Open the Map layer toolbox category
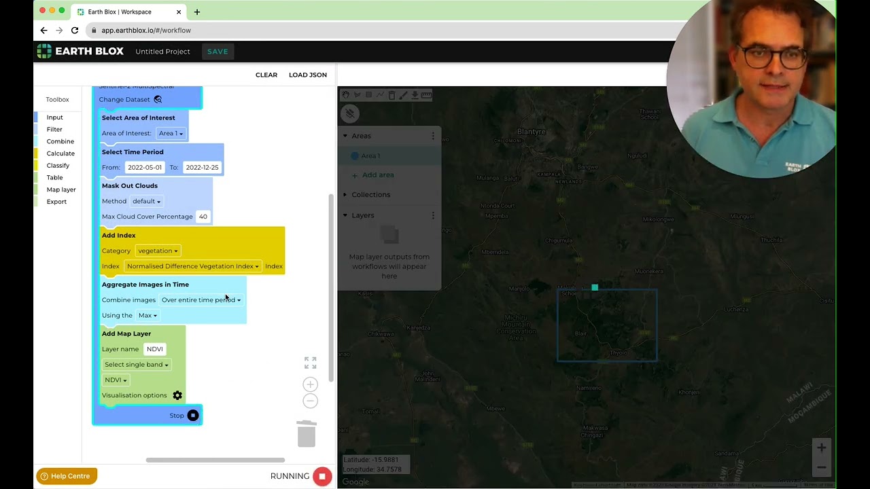870x489 pixels. coord(61,189)
